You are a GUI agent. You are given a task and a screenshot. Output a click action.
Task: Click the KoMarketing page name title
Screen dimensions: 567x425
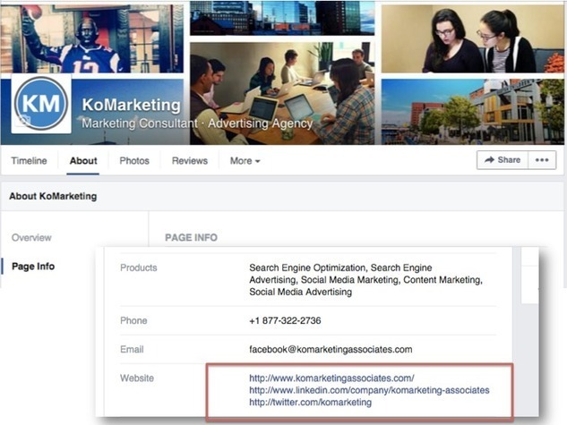click(130, 105)
